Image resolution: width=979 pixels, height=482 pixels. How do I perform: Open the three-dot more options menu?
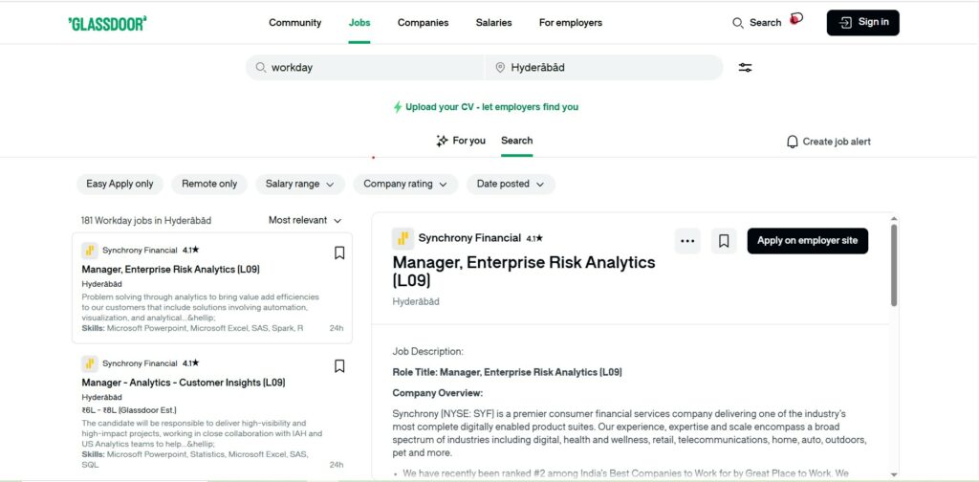[687, 241]
